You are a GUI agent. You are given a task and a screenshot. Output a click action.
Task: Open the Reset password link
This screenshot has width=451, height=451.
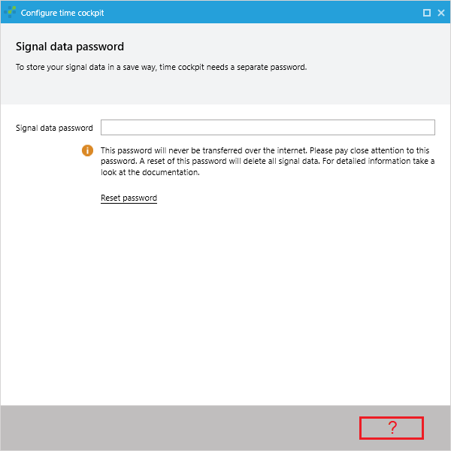[x=129, y=198]
